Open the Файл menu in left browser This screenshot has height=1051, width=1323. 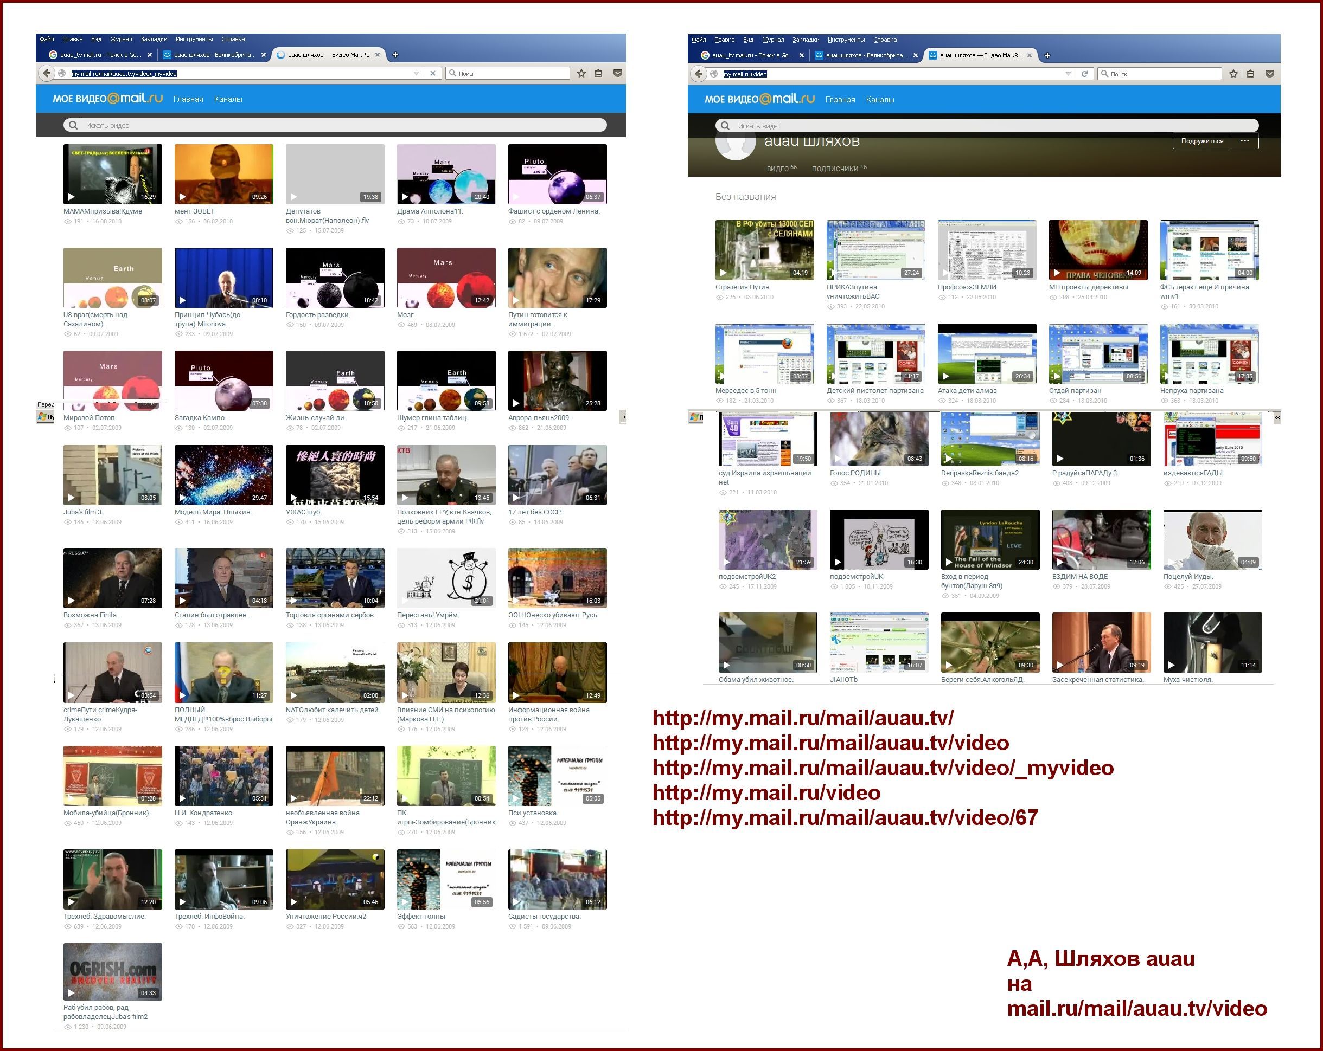coord(47,39)
